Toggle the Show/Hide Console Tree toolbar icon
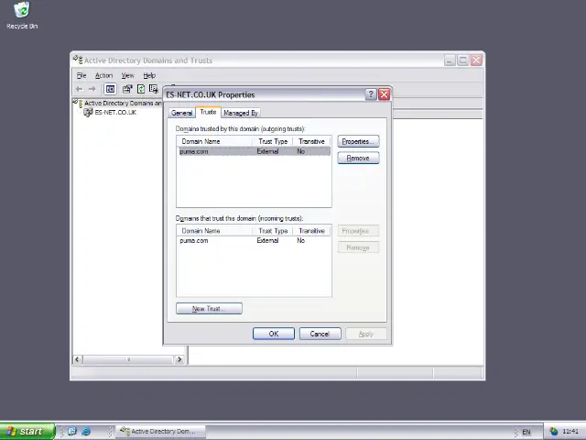The image size is (586, 440). coord(110,89)
